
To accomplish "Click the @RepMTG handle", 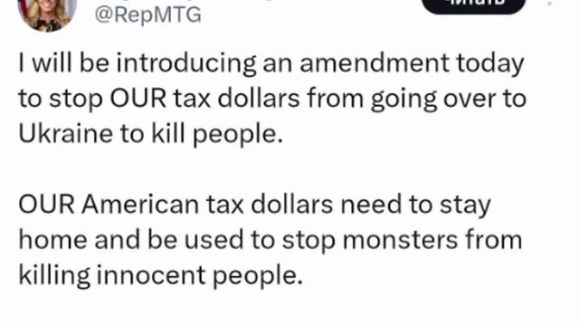I will (147, 15).
